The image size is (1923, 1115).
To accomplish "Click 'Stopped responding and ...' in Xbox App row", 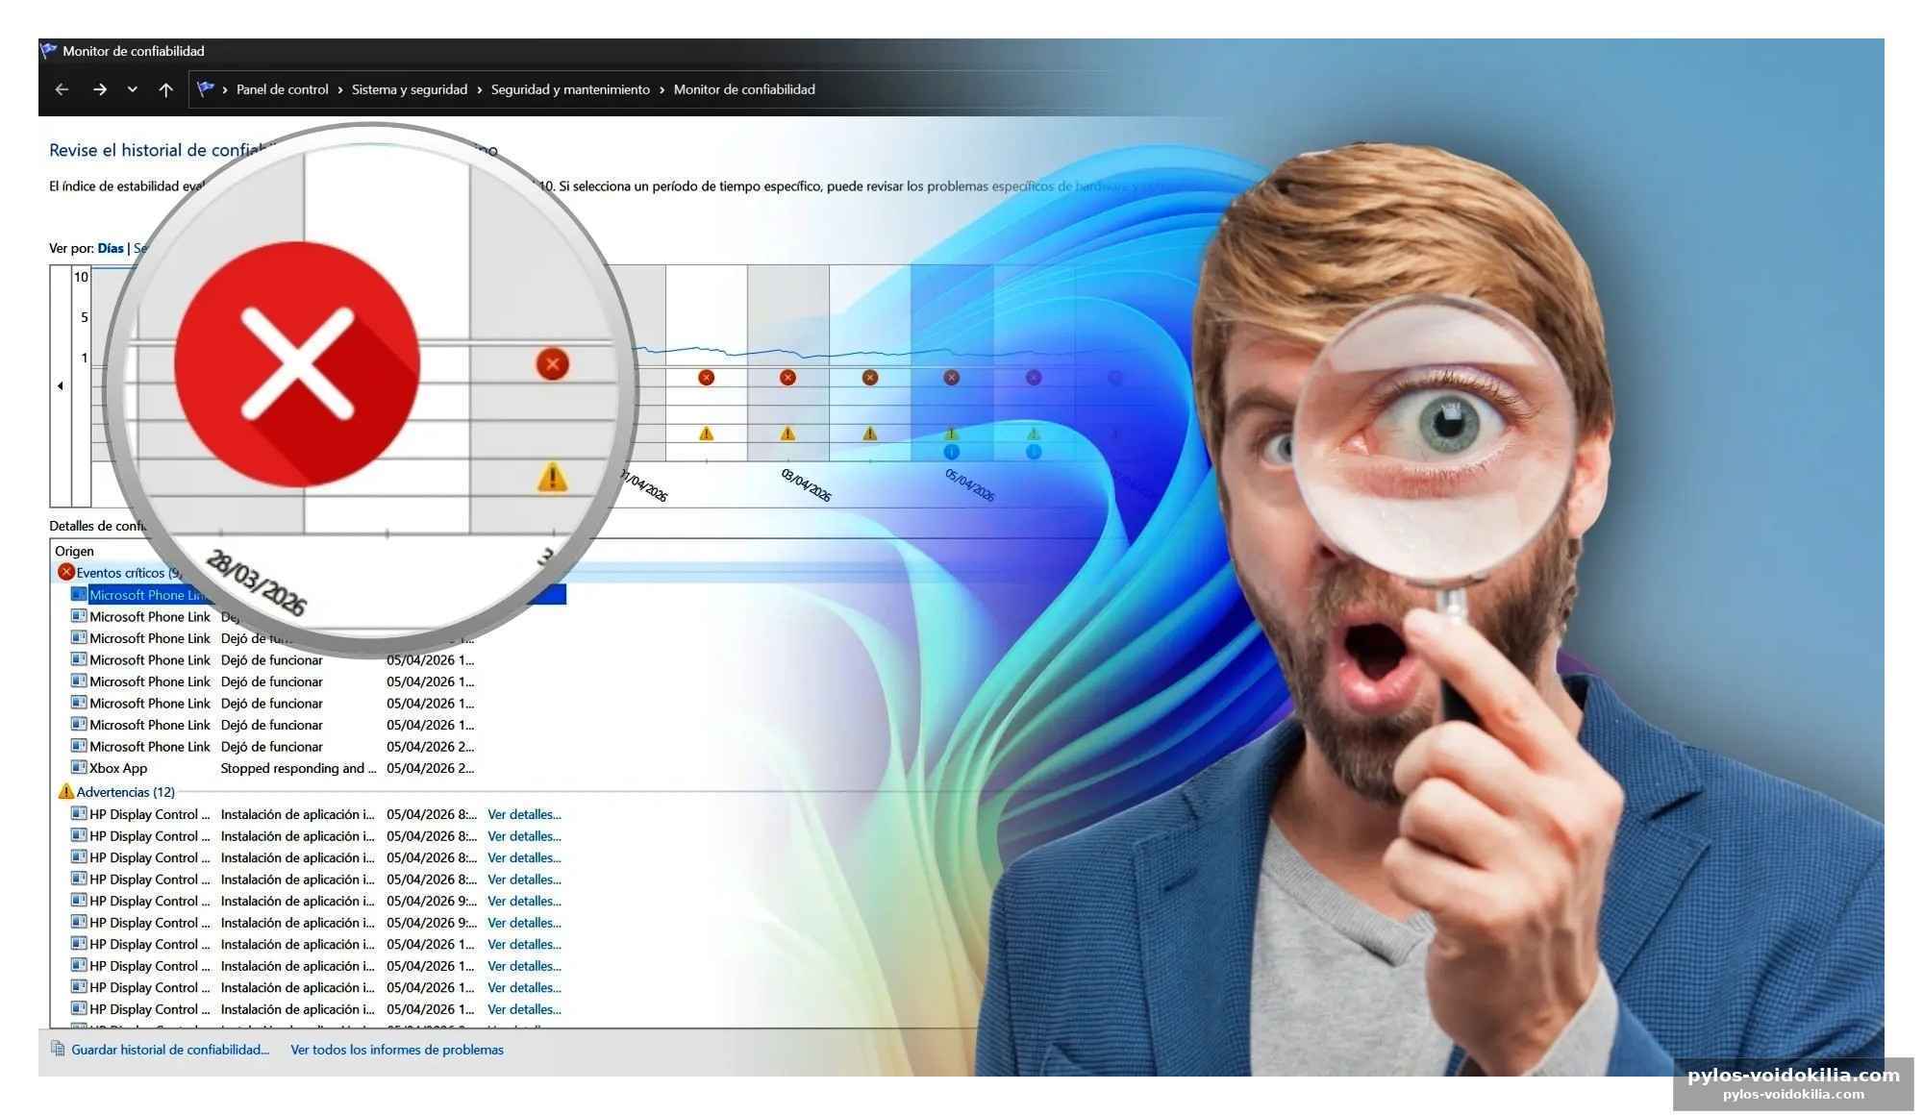I will pos(298,768).
